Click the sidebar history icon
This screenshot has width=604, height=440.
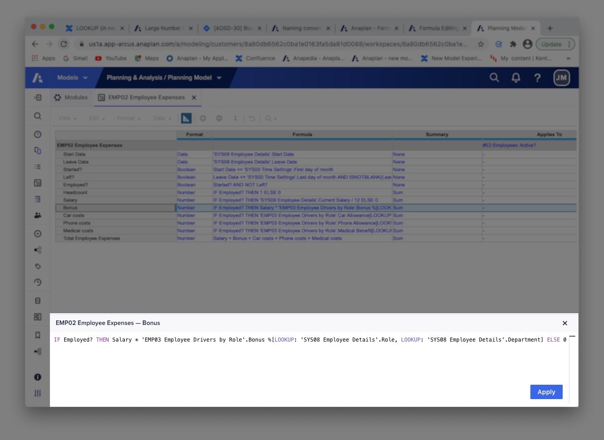click(x=38, y=282)
